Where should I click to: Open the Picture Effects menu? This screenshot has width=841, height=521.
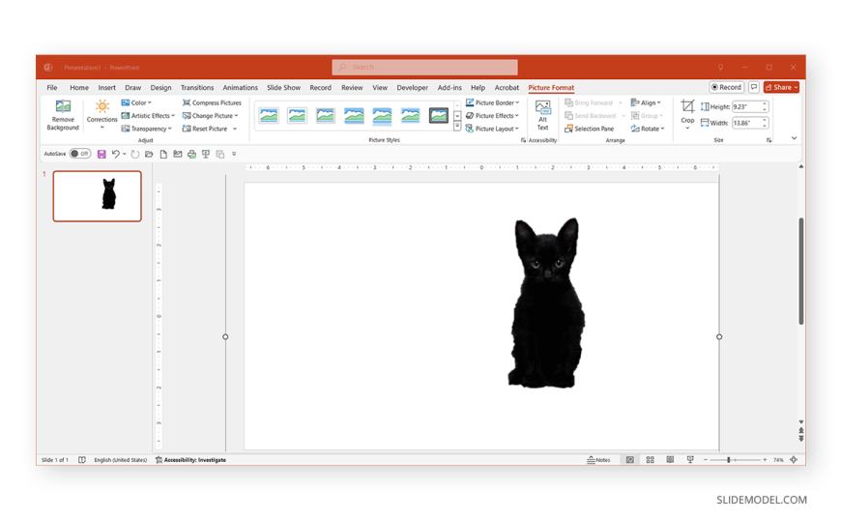[x=492, y=115]
